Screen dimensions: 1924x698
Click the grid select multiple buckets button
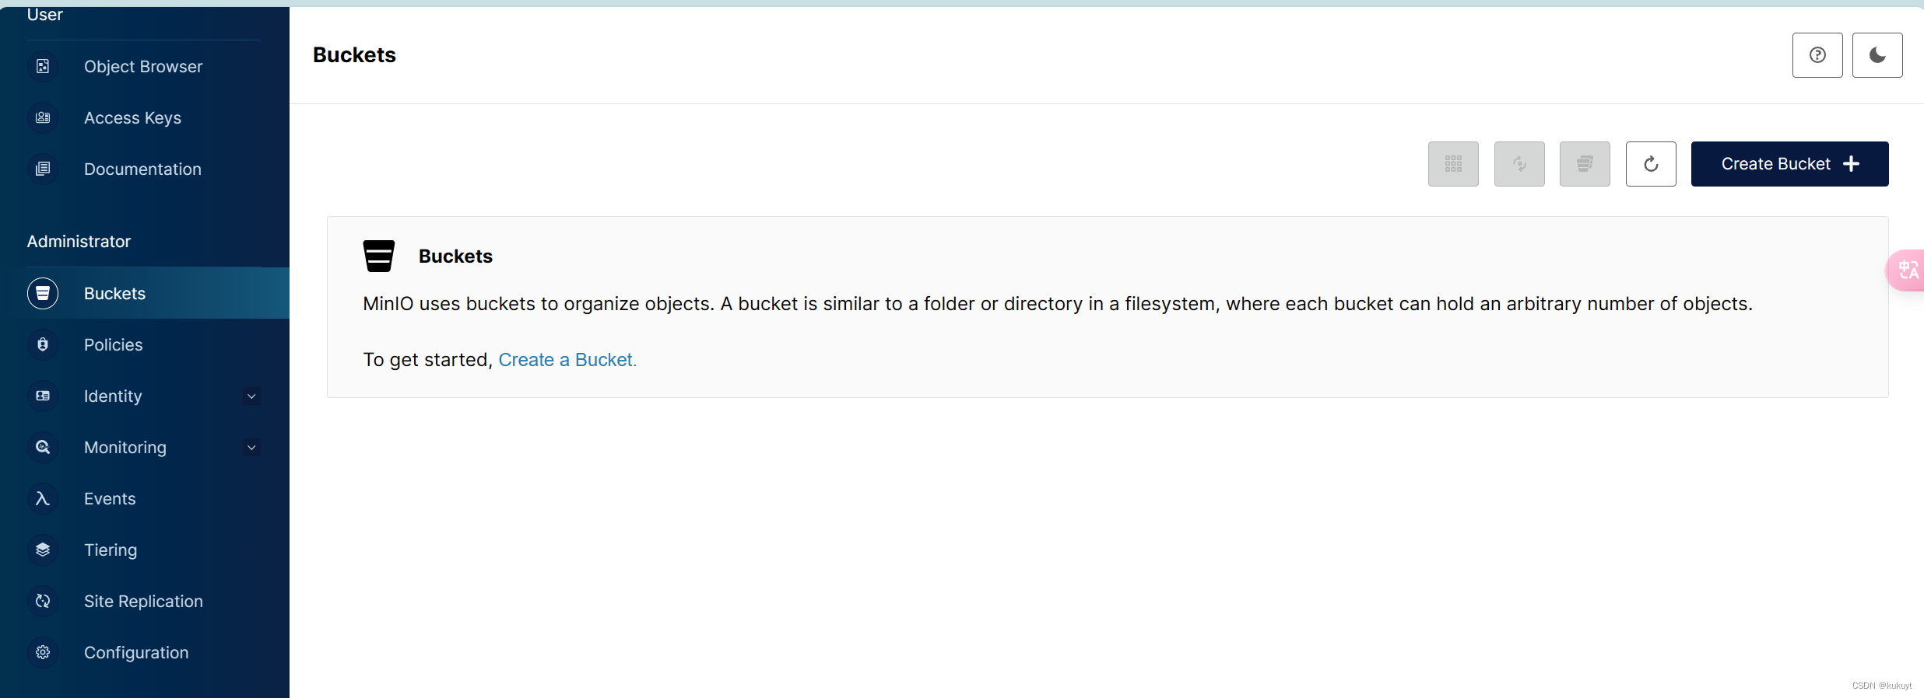1453,164
